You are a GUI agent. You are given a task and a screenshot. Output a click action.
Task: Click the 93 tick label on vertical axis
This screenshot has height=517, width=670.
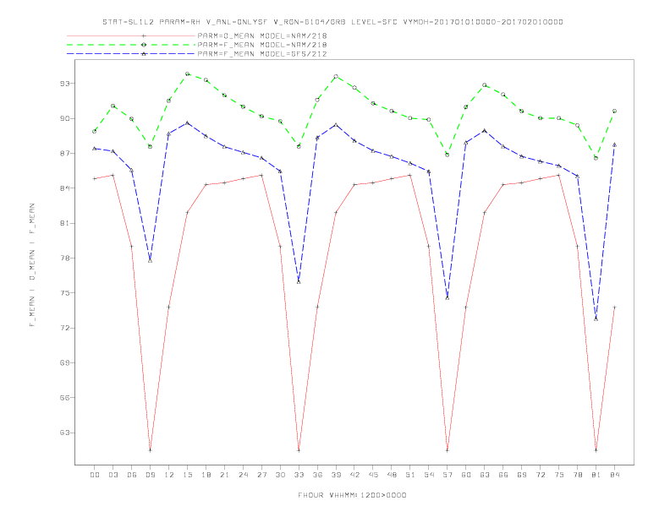[x=65, y=83]
